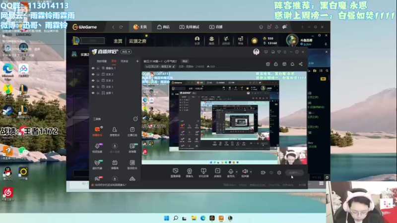Open Steam desktop shortcut
Screen dimensions: 397x223
(x=7, y=111)
